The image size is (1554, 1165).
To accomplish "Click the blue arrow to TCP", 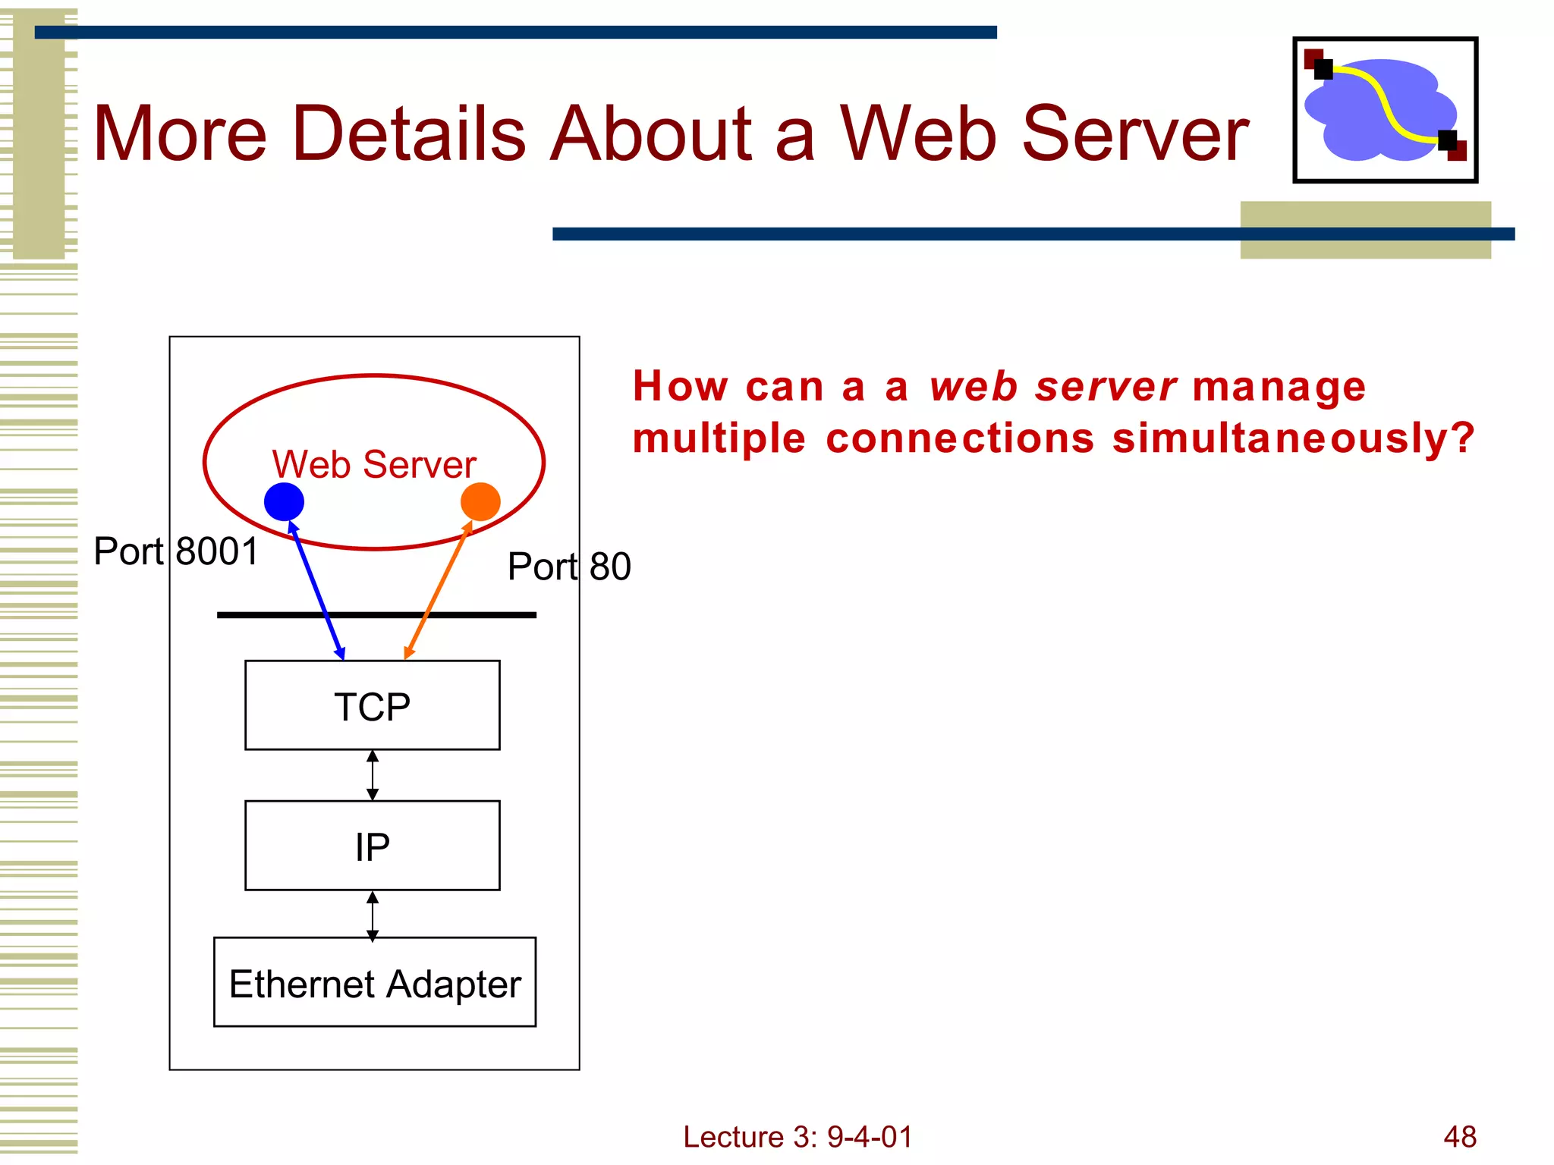I will pos(316,591).
